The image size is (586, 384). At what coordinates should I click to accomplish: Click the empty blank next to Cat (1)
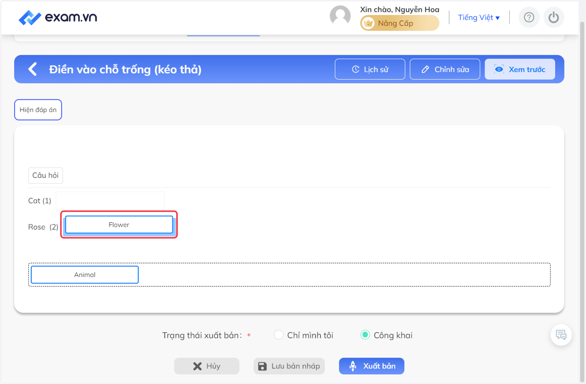[x=110, y=201]
